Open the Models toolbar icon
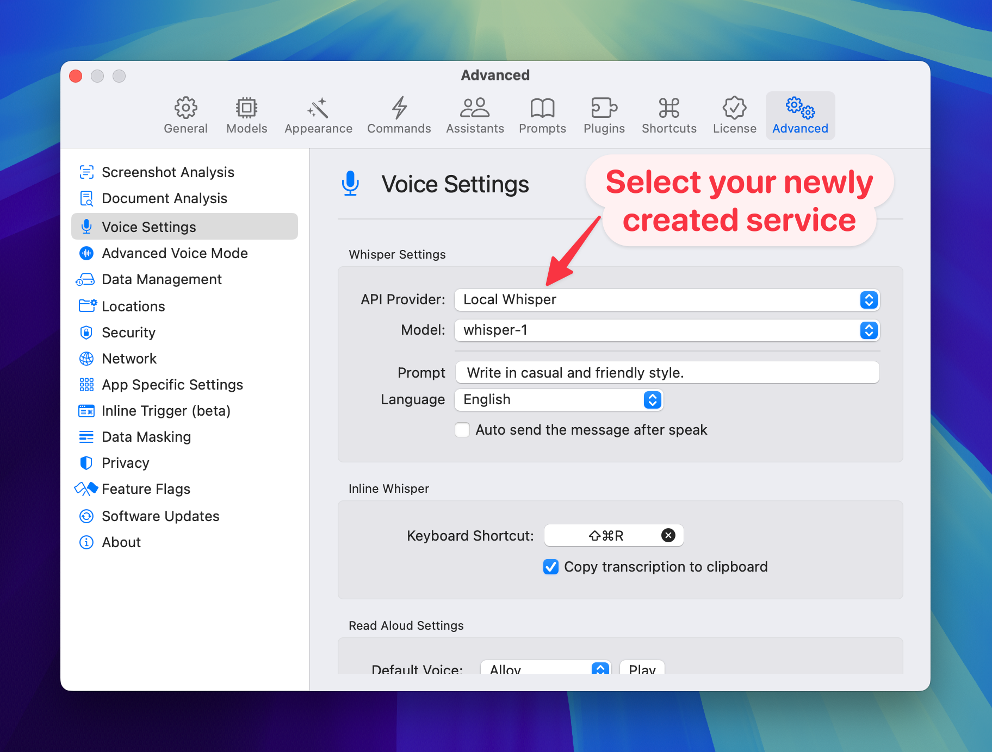The width and height of the screenshot is (992, 752). pyautogui.click(x=246, y=108)
